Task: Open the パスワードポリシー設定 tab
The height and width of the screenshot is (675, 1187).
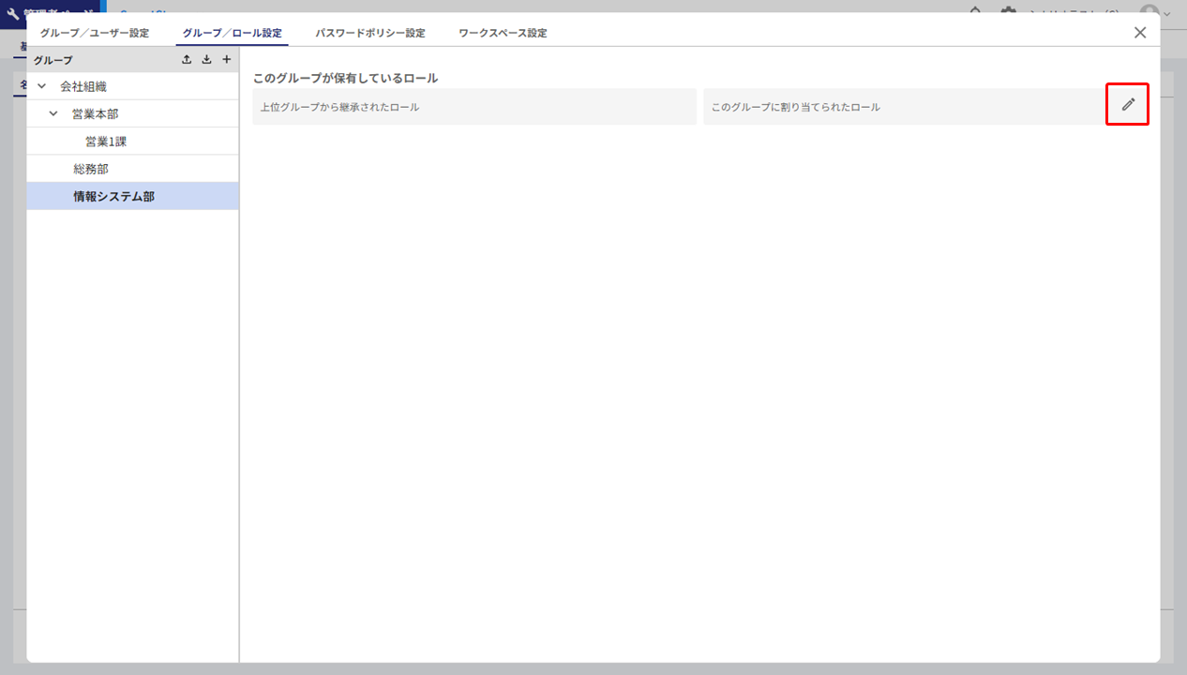Action: [x=369, y=33]
